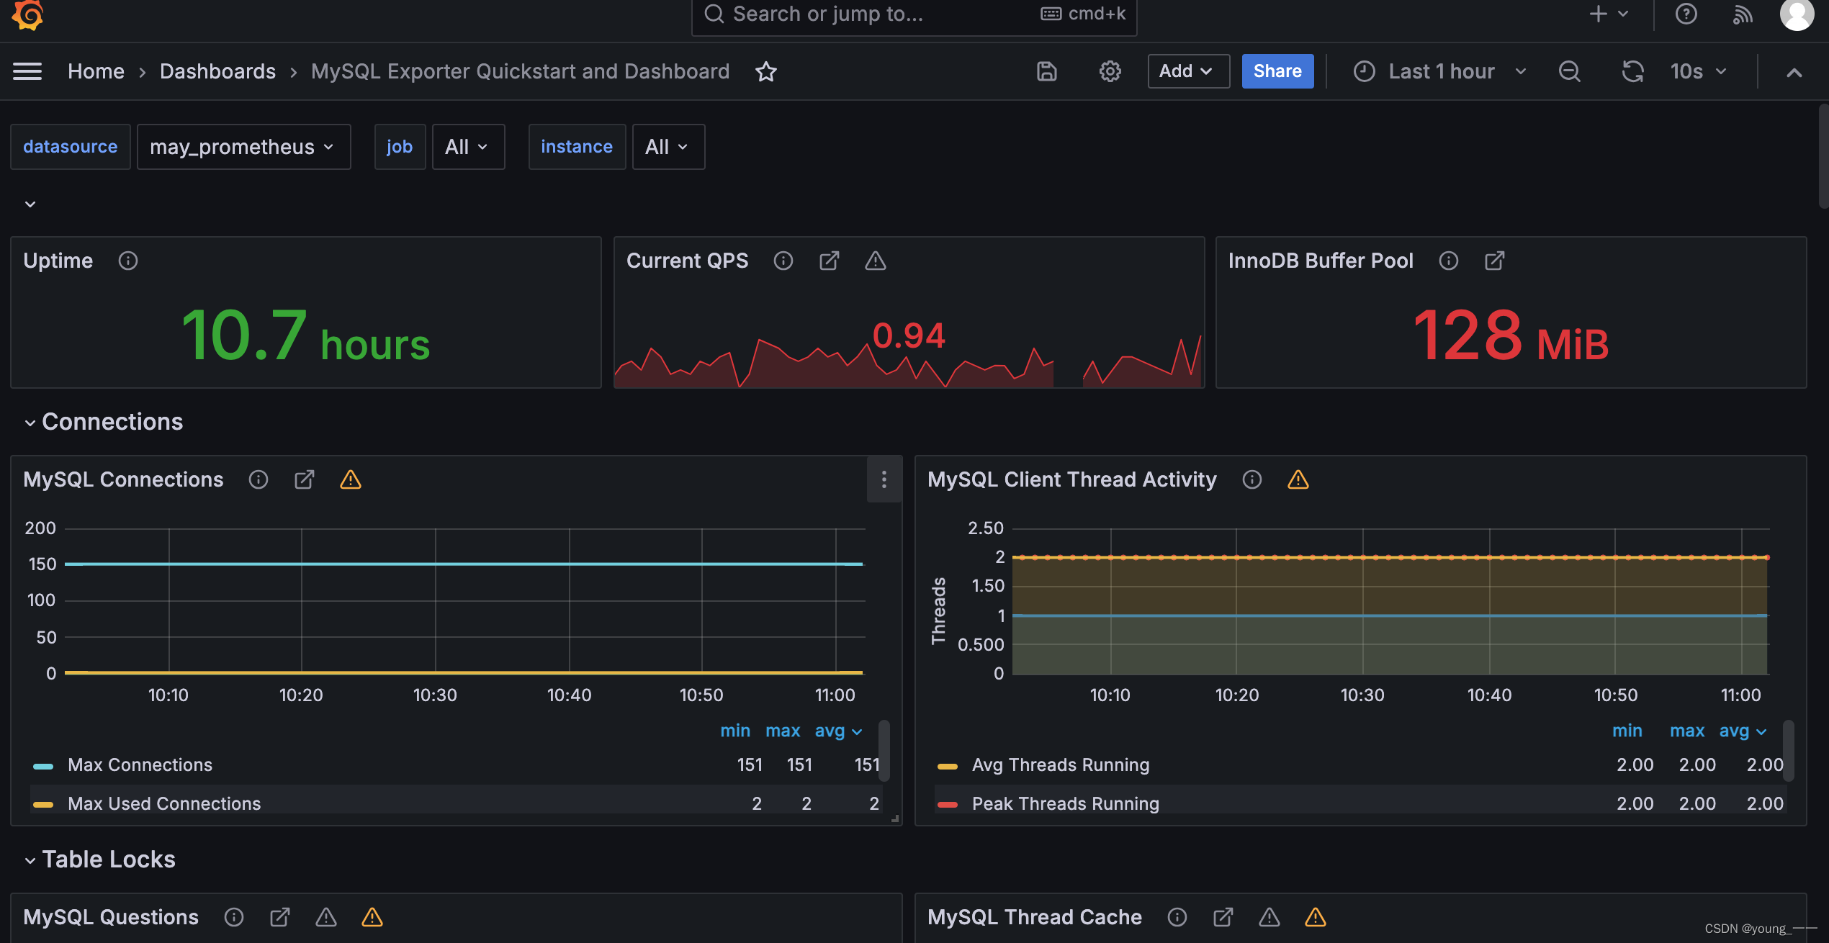The image size is (1829, 943).
Task: Open Current QPS external link icon
Action: coord(830,261)
